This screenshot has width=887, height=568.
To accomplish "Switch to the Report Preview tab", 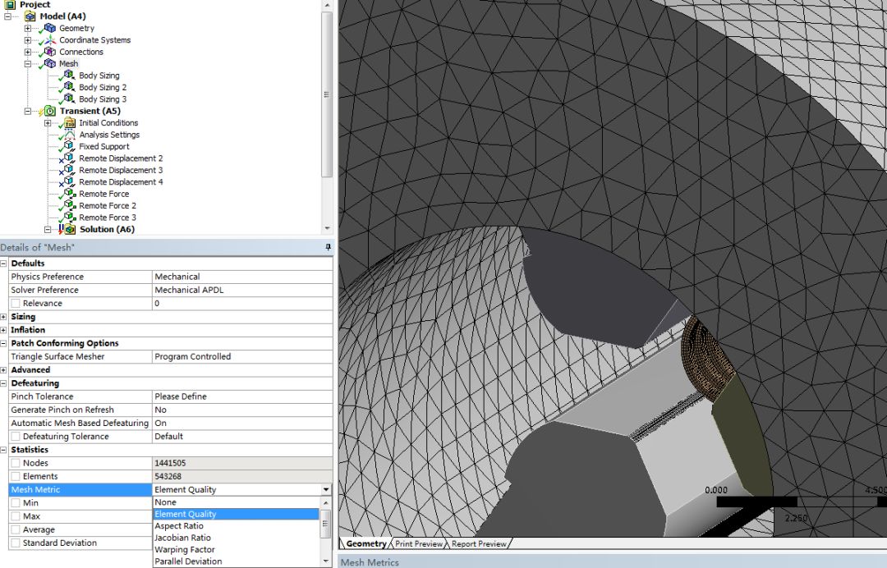I will tap(479, 543).
